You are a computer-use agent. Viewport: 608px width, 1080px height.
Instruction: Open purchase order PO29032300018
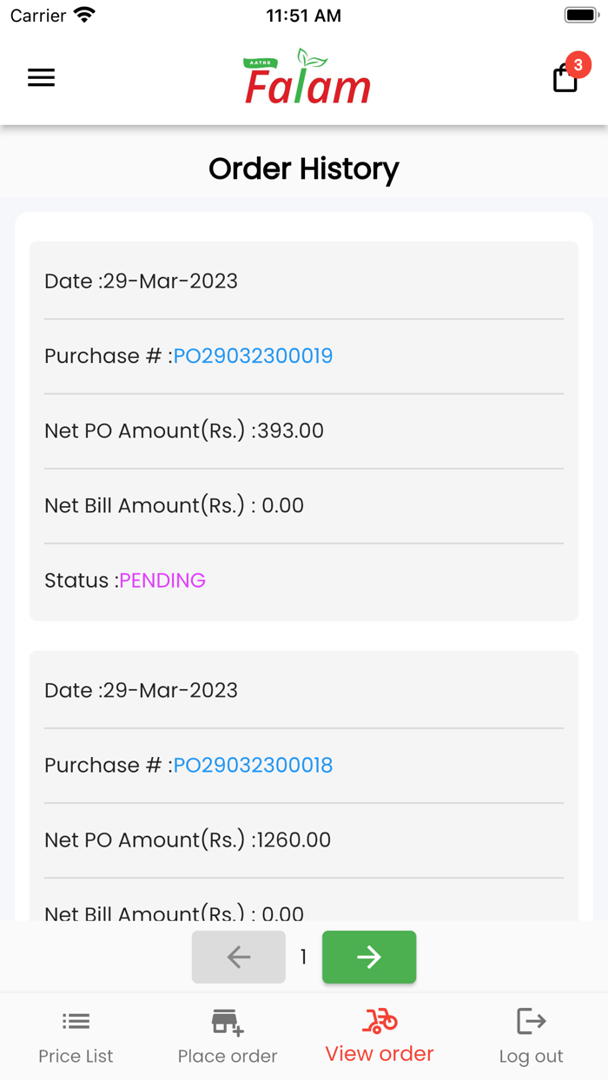(253, 765)
